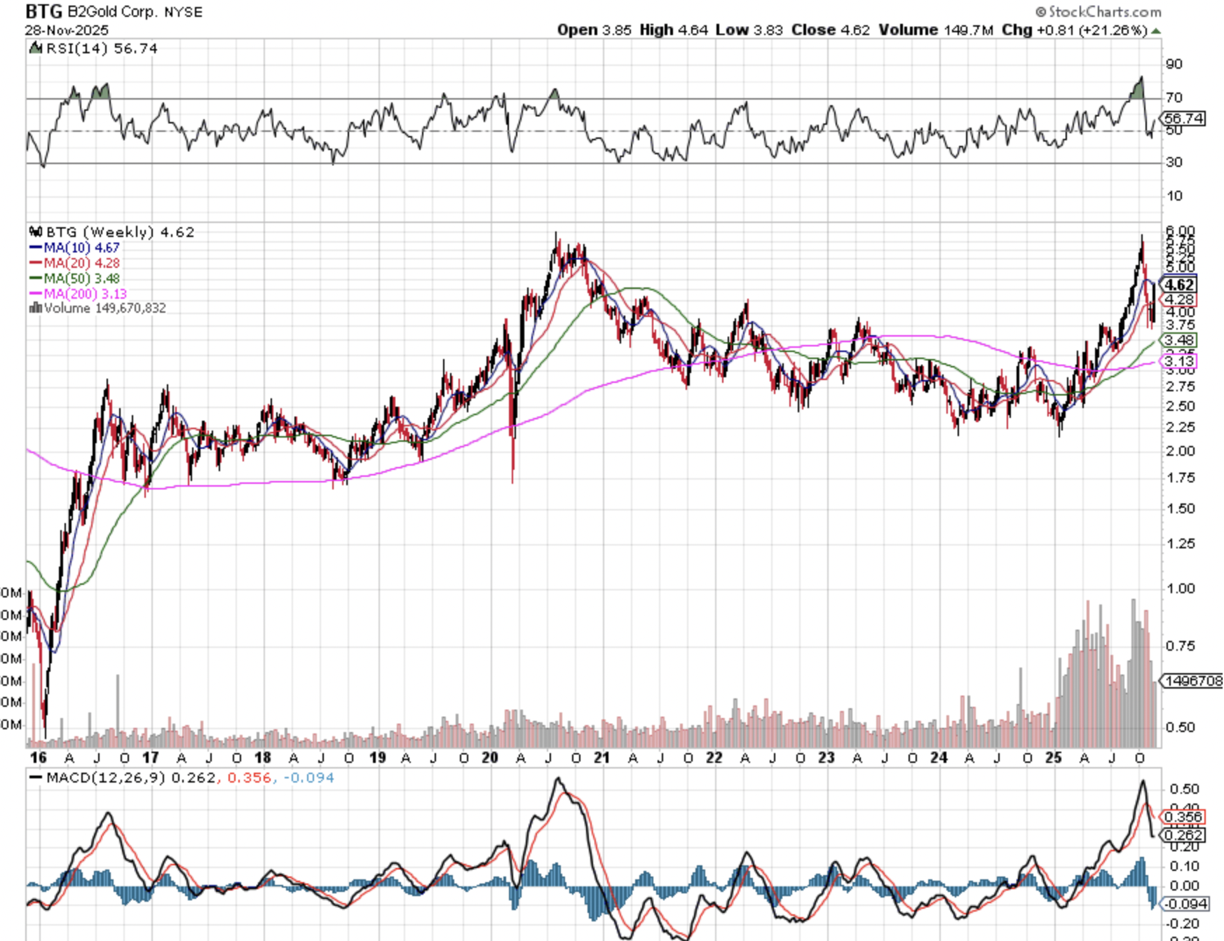The image size is (1224, 941).
Task: Click the MACD signal value tag 0.356
Action: 1183,817
